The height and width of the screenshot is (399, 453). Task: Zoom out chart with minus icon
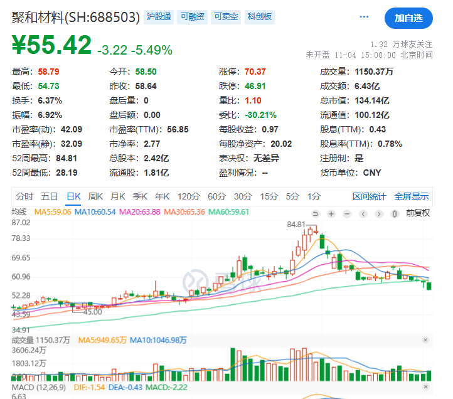pyautogui.click(x=347, y=214)
